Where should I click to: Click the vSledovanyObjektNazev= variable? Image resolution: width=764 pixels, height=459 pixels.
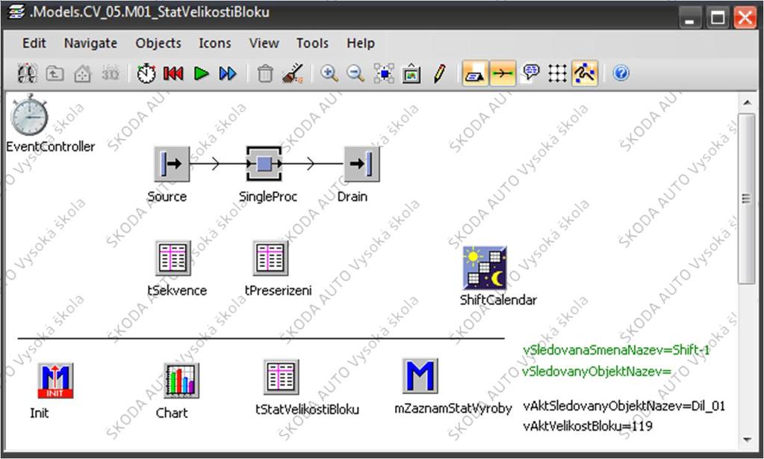(597, 372)
